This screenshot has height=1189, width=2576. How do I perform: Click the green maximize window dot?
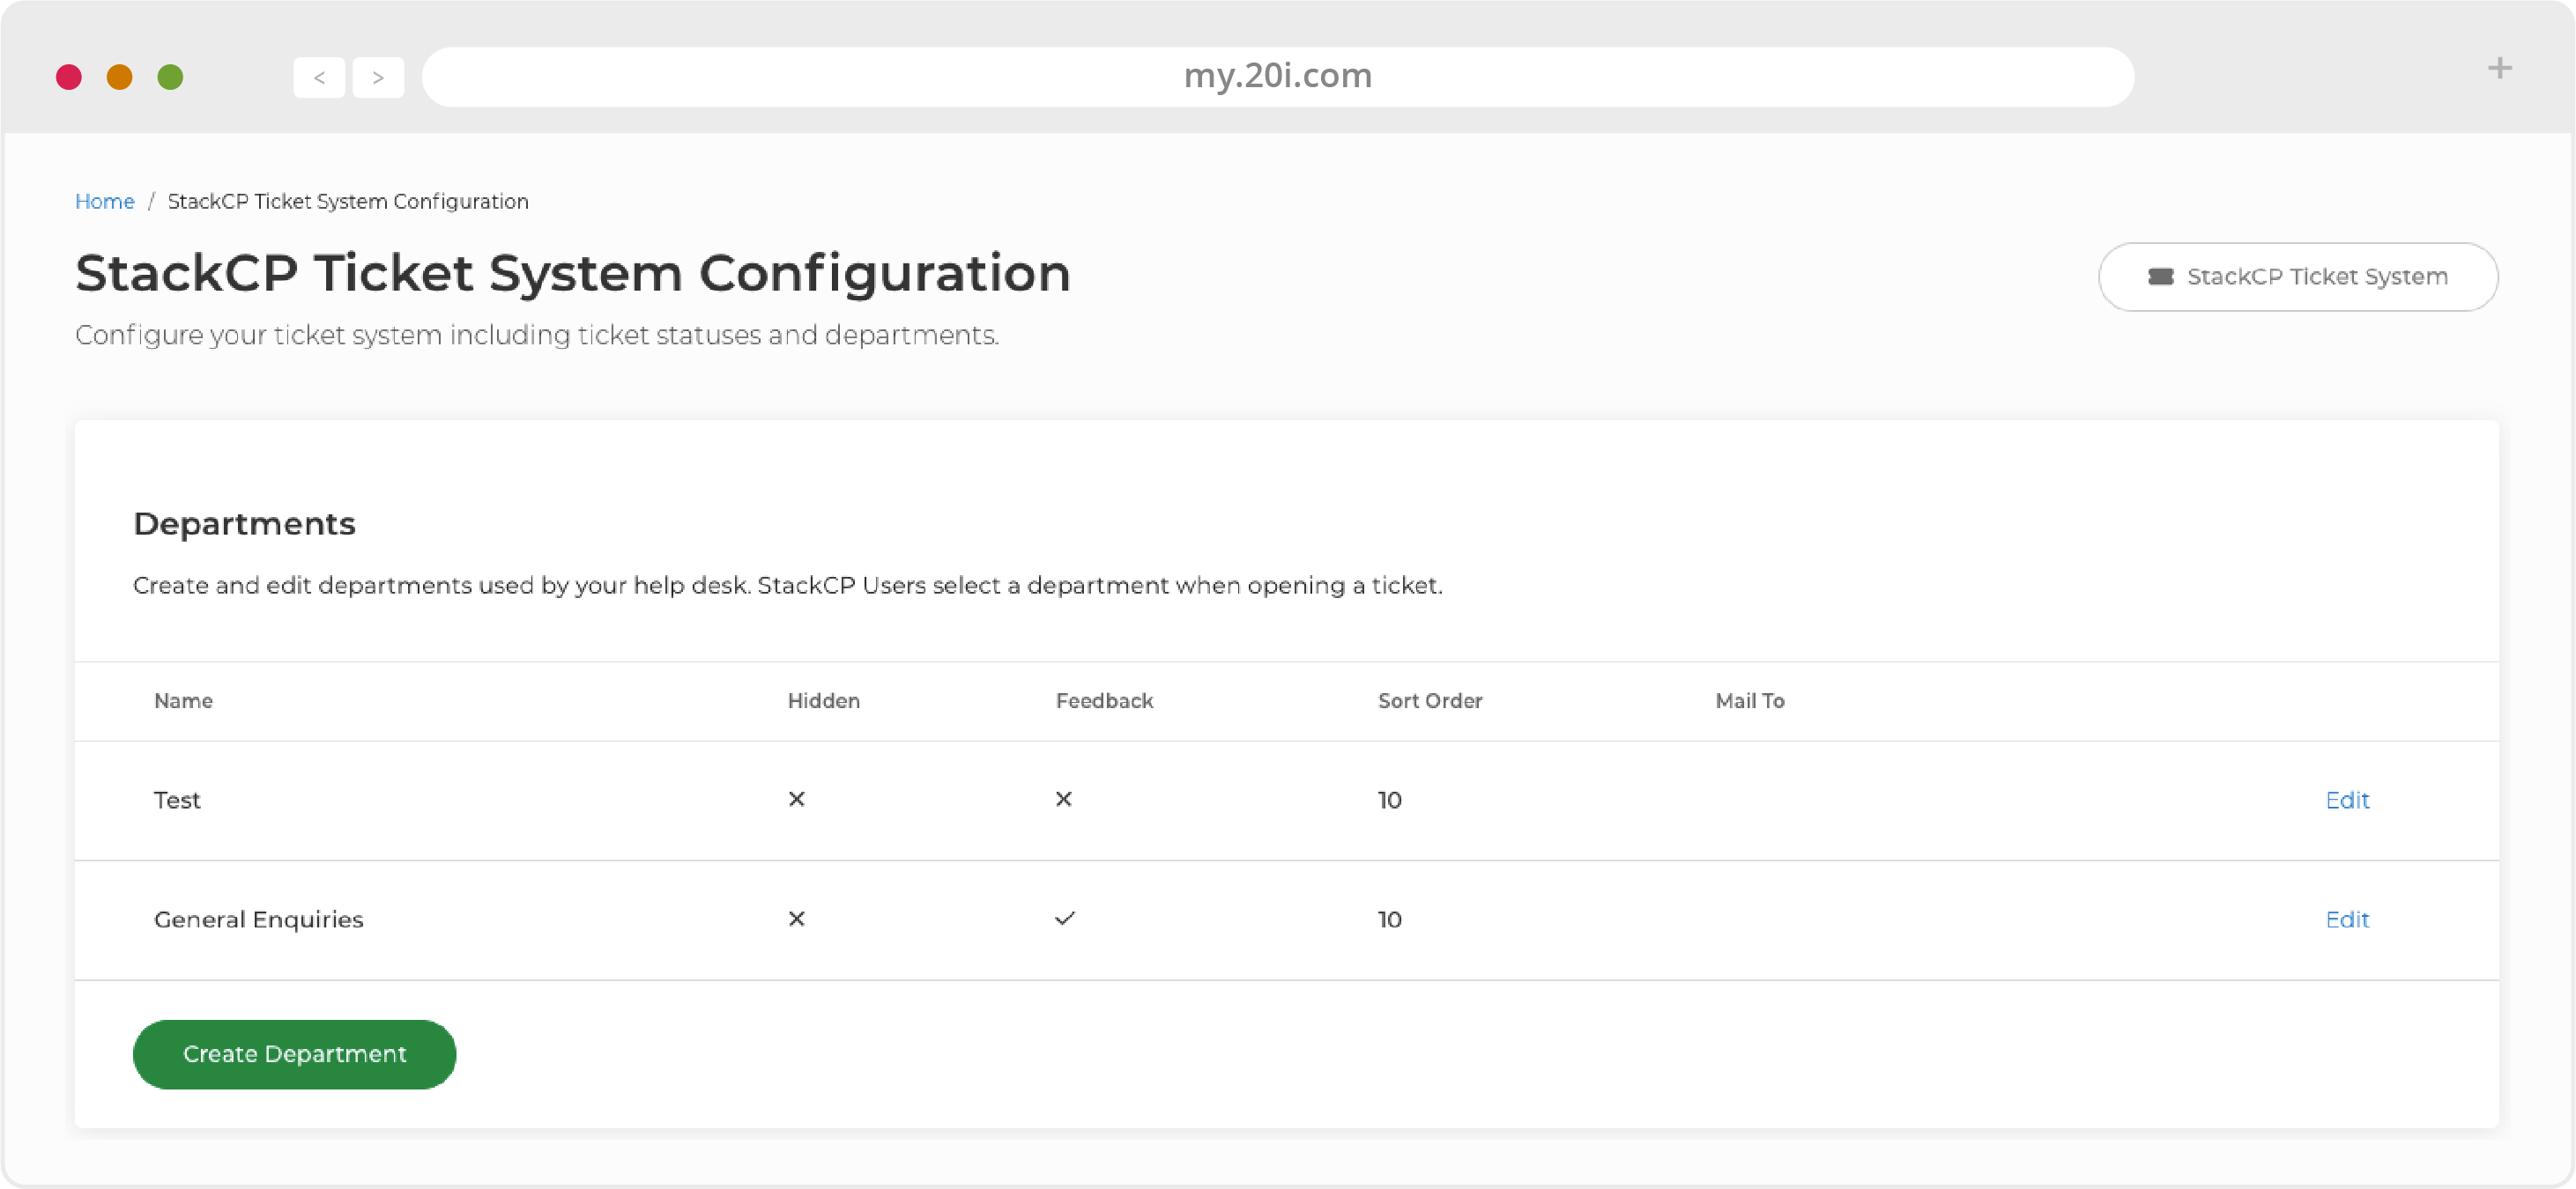171,77
